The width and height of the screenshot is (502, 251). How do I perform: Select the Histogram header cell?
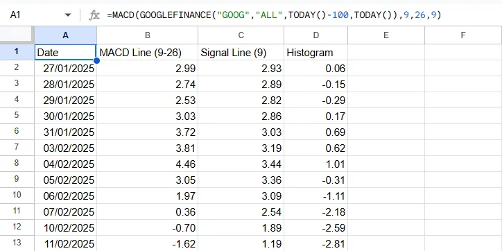pyautogui.click(x=316, y=52)
